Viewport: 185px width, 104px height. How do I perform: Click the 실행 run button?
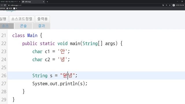[4, 19]
